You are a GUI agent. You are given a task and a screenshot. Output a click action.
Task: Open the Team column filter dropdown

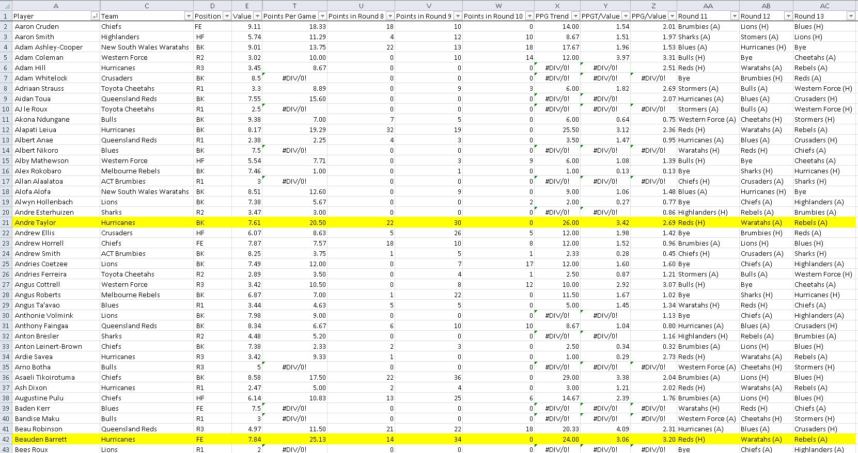(x=188, y=16)
